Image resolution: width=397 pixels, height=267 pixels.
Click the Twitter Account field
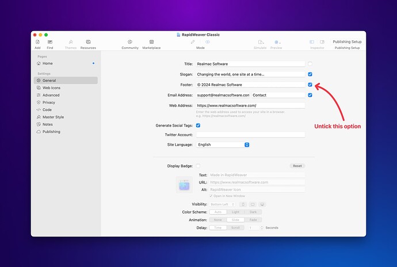(250, 135)
